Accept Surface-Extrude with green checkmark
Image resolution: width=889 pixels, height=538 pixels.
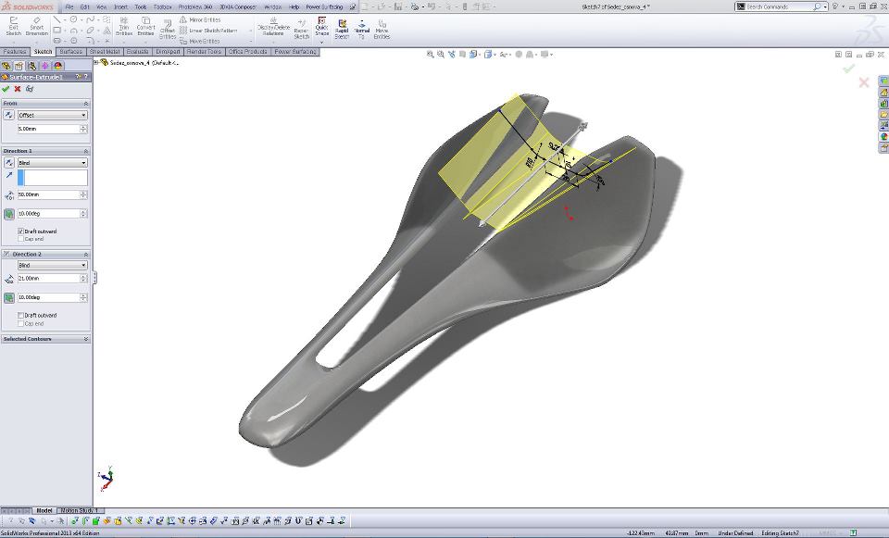point(6,89)
